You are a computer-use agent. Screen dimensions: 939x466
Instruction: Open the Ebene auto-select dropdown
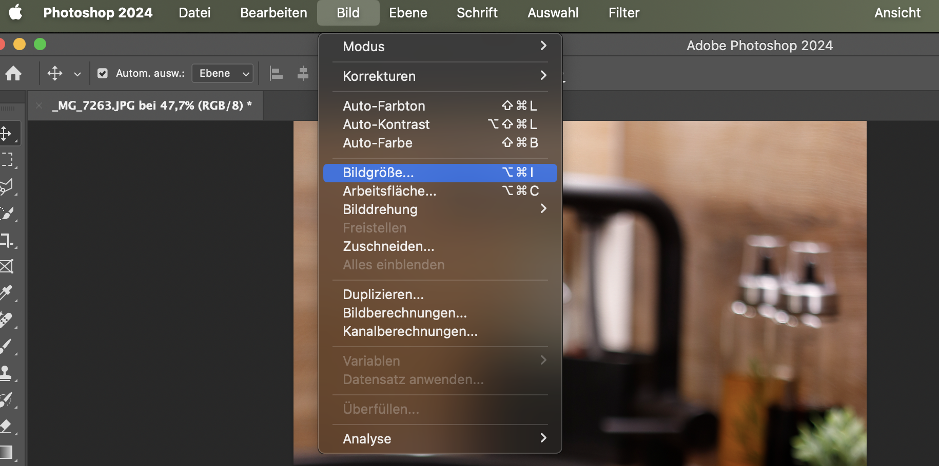click(223, 73)
